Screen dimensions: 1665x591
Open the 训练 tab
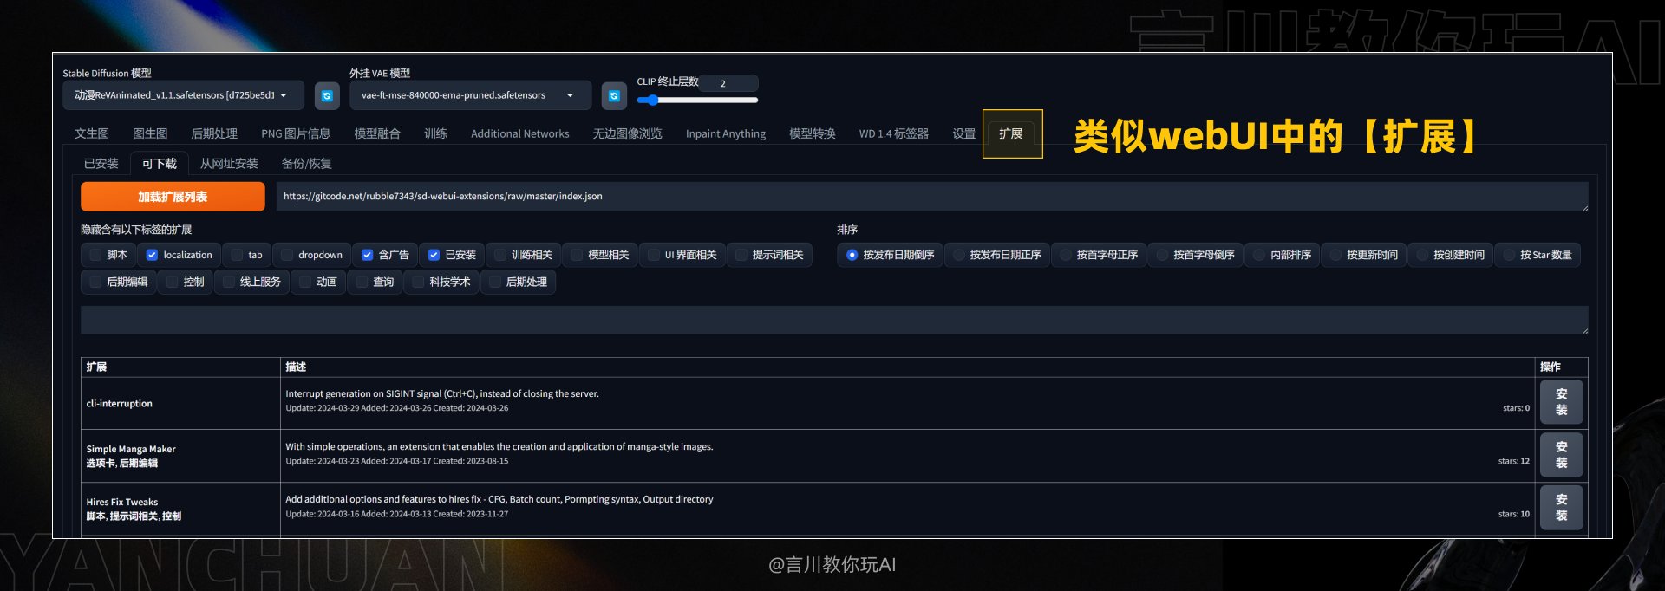(435, 133)
